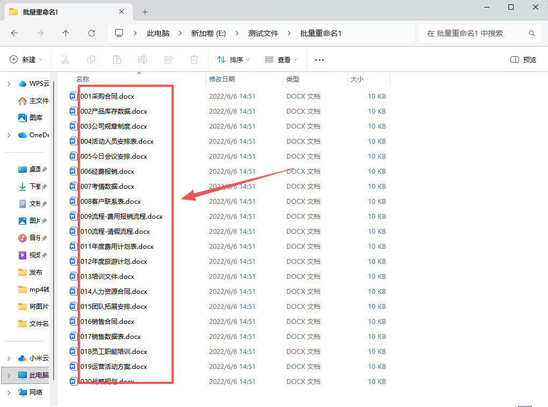Click the Copy icon in toolbar
Image resolution: width=548 pixels, height=407 pixels.
[x=91, y=60]
